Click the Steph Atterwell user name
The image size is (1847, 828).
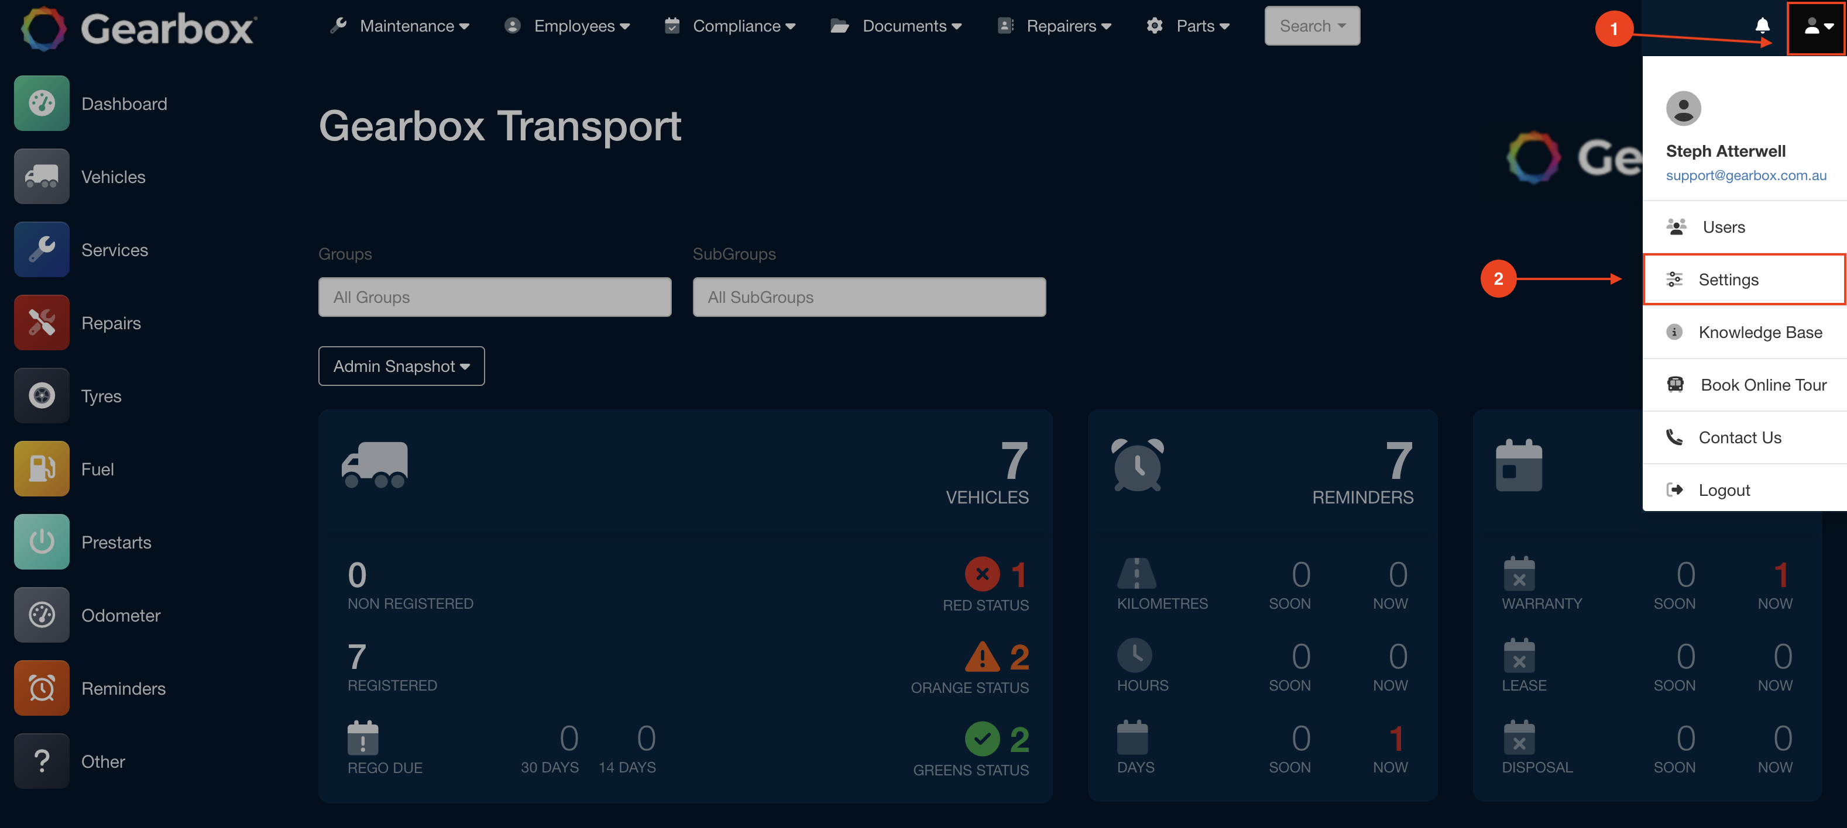pyautogui.click(x=1725, y=151)
